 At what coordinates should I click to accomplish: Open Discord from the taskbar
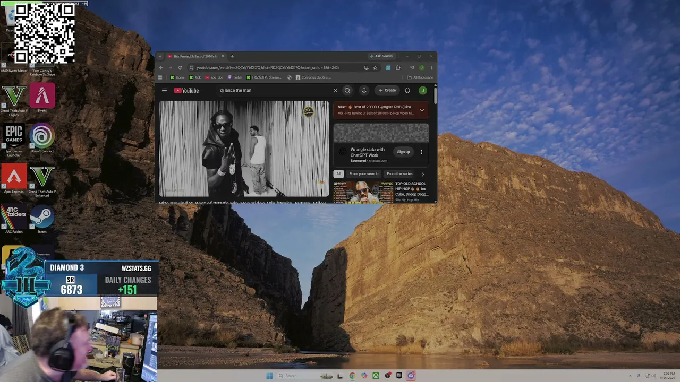click(411, 376)
